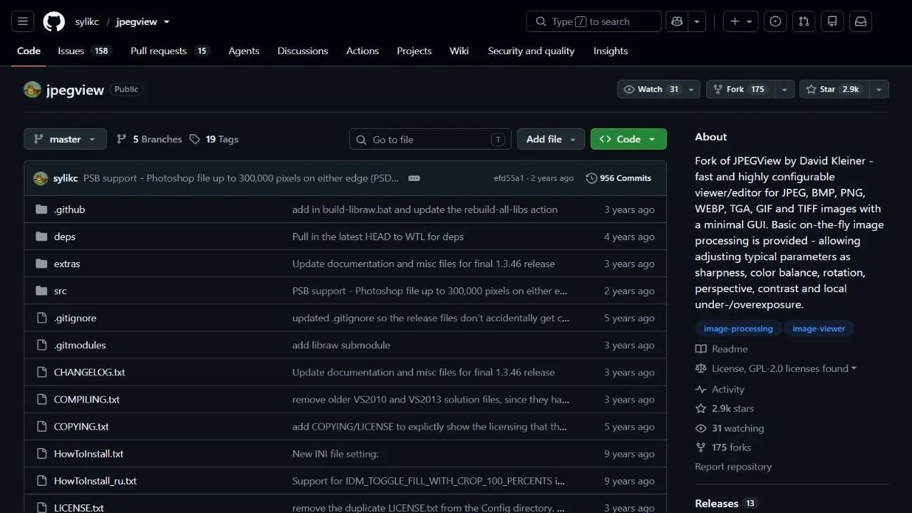Open pull requests icon in header

[x=804, y=21]
